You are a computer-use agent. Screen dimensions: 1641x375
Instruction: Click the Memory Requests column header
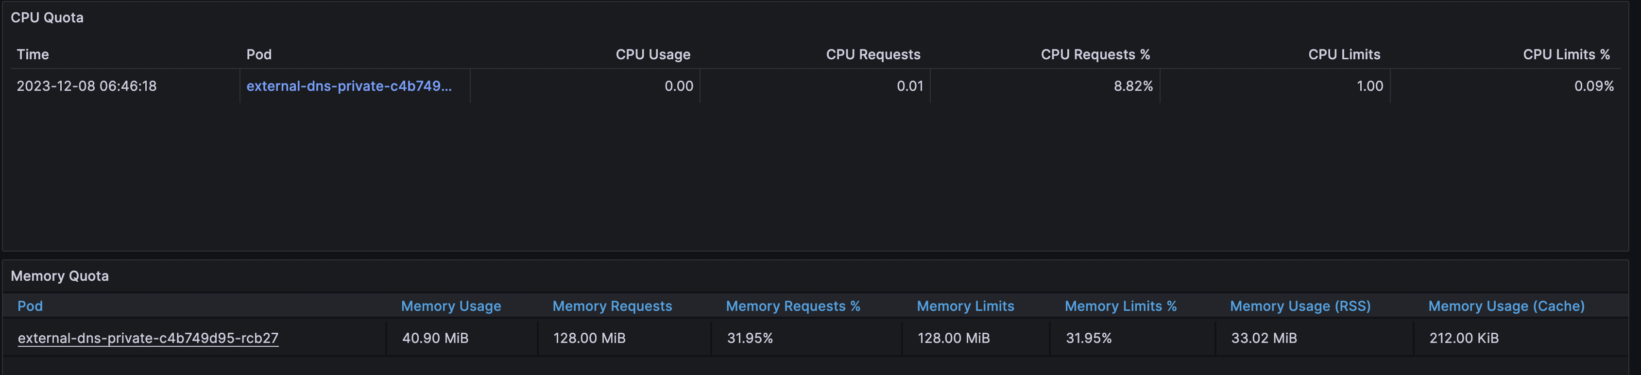(x=612, y=306)
